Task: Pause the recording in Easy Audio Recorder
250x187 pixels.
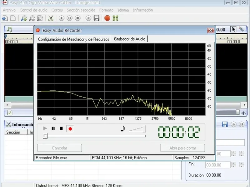Action: 53,128
